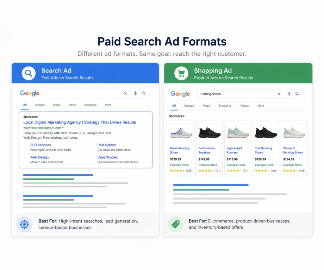Select the Videos tab in the Shopping Ad panel
The width and height of the screenshot is (324, 270).
point(244,105)
